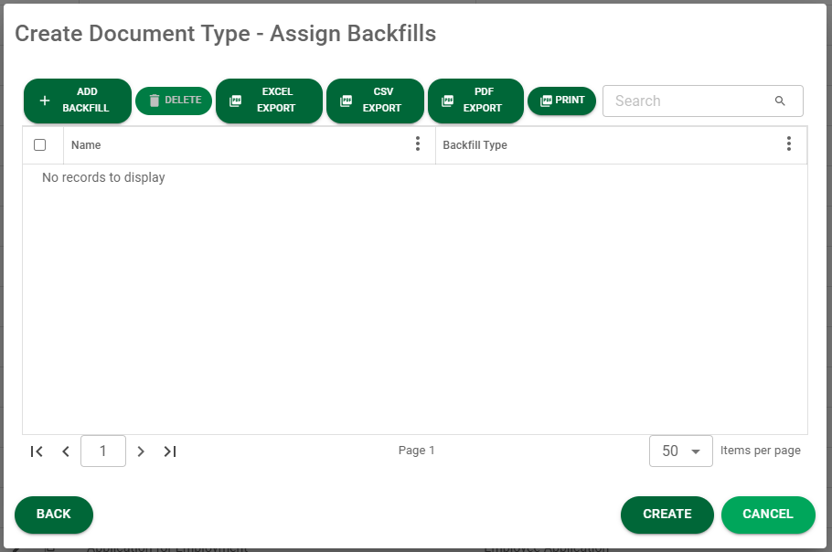This screenshot has height=552, width=832.
Task: Click the CSV Export button
Action: click(x=375, y=101)
